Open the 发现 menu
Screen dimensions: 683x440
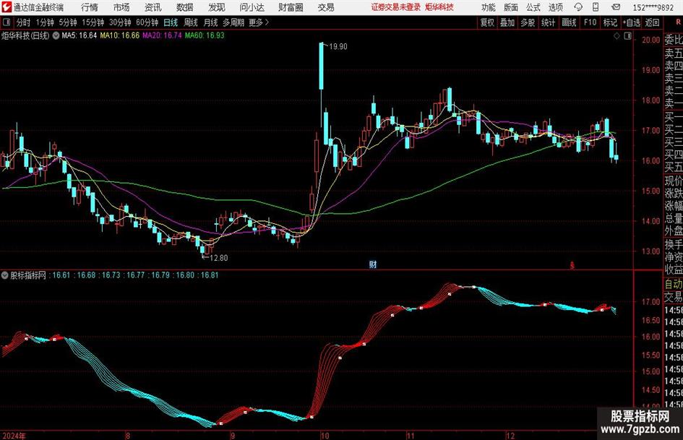[217, 7]
